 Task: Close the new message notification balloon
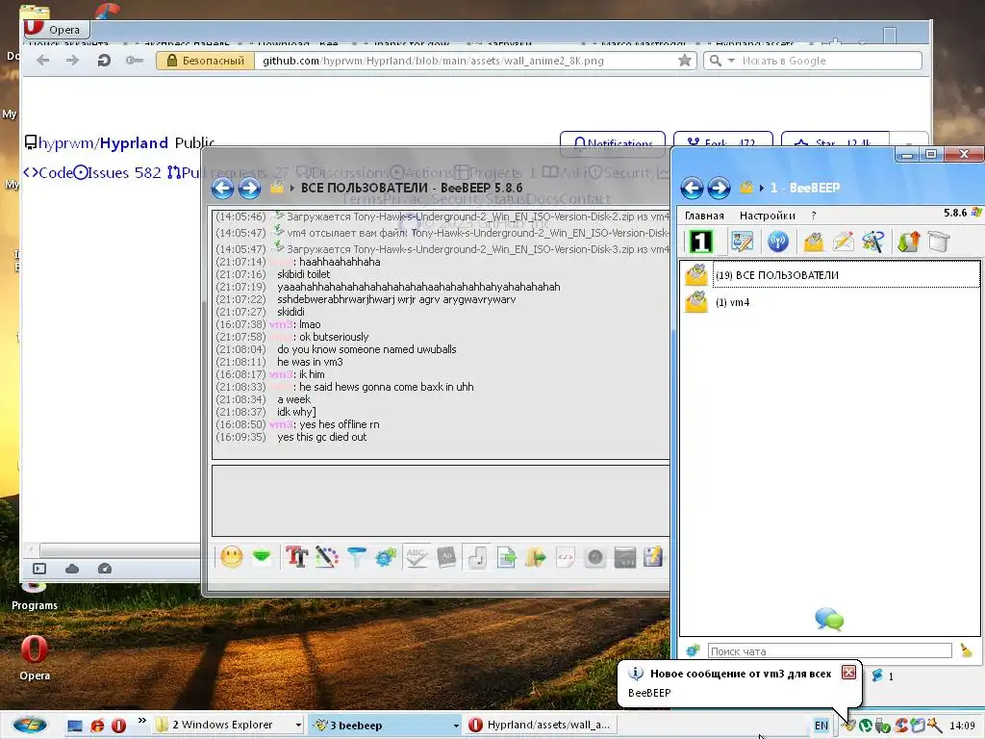pos(848,673)
